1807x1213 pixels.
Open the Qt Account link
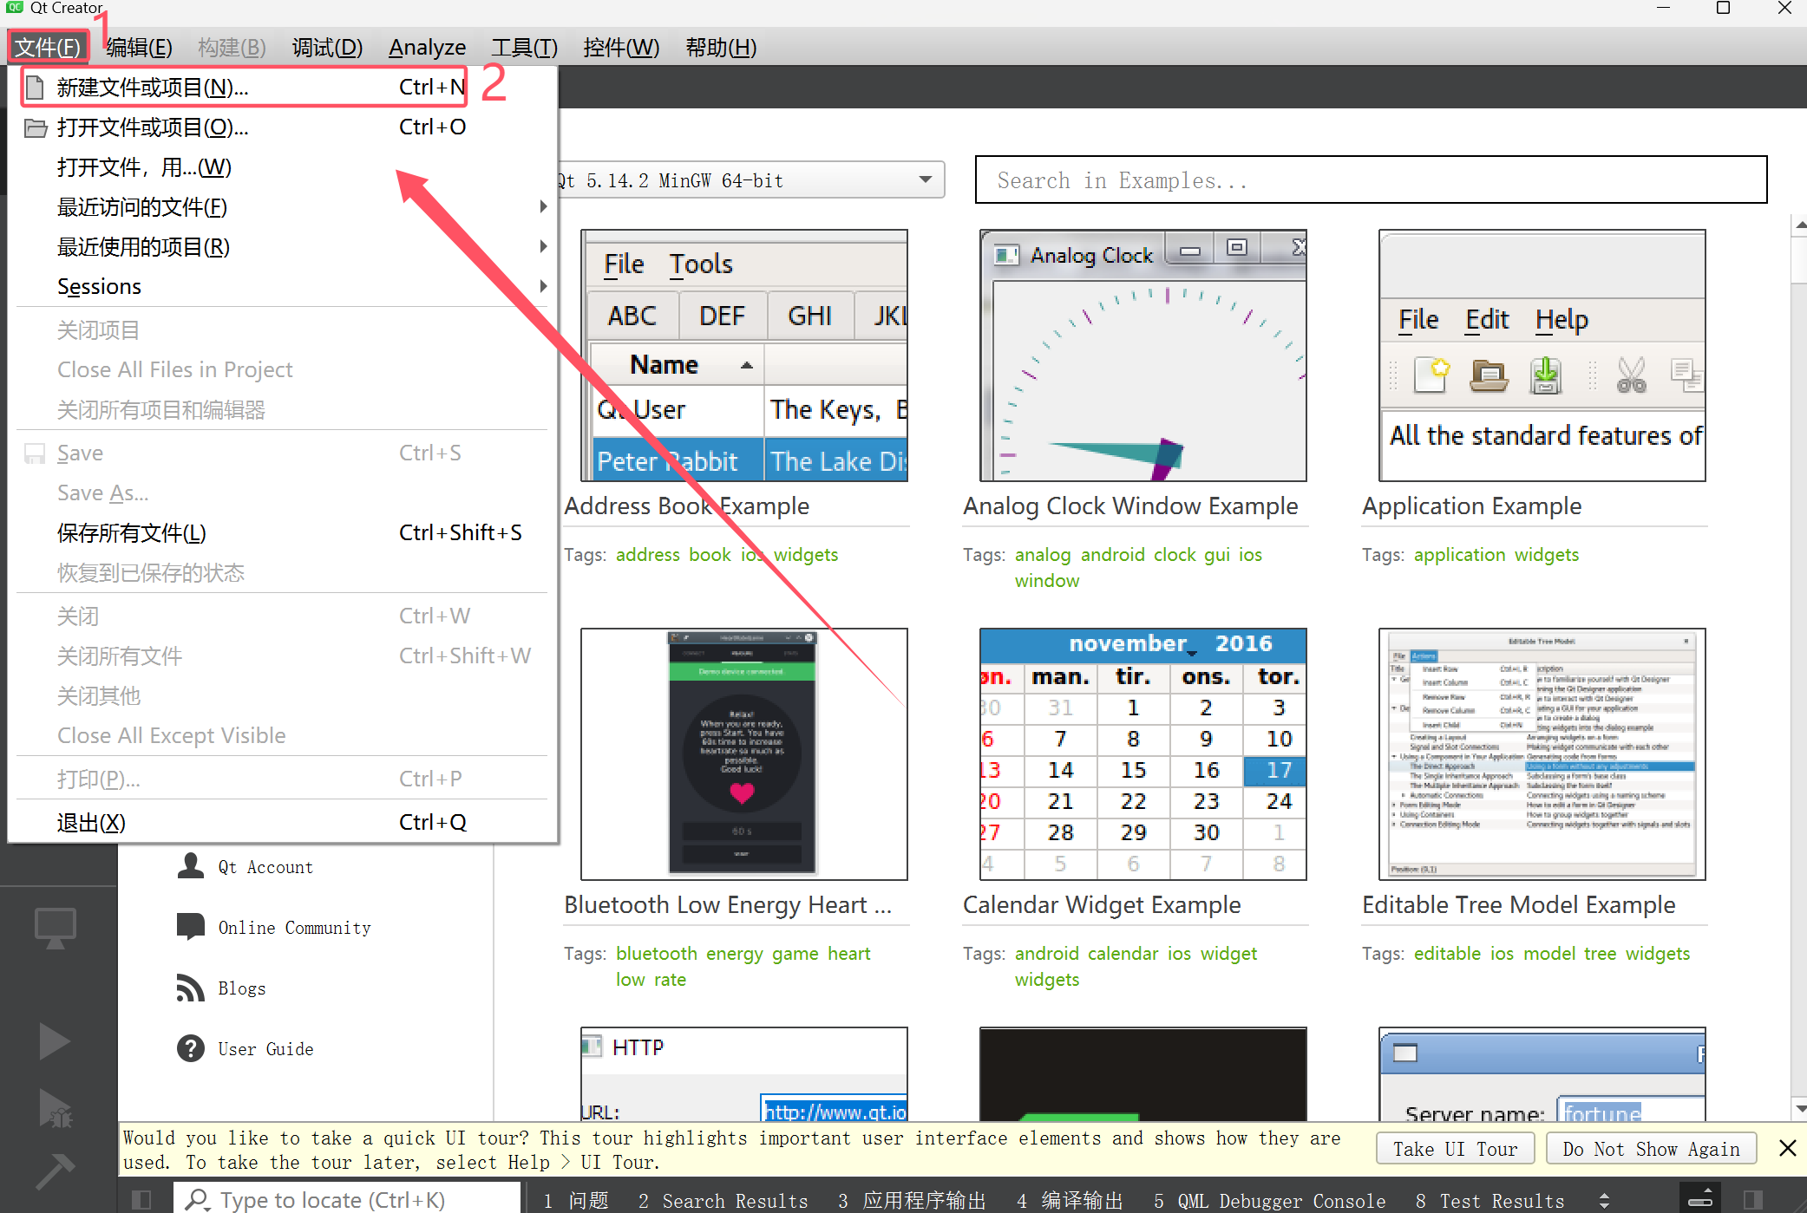point(265,867)
